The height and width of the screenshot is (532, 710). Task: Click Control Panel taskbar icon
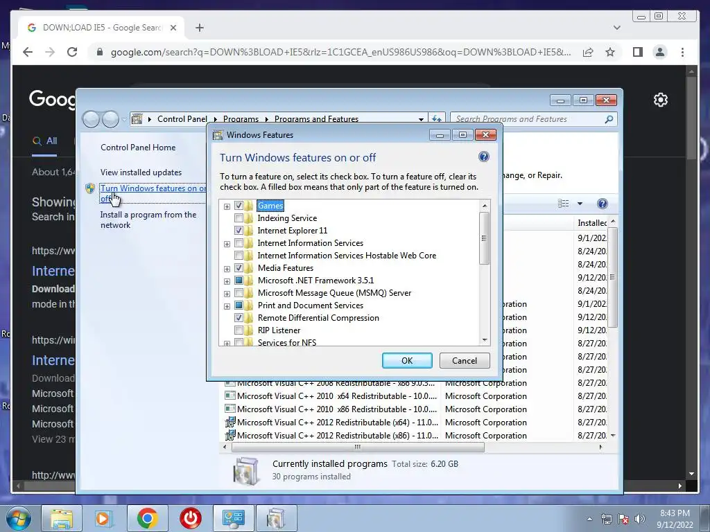234,518
